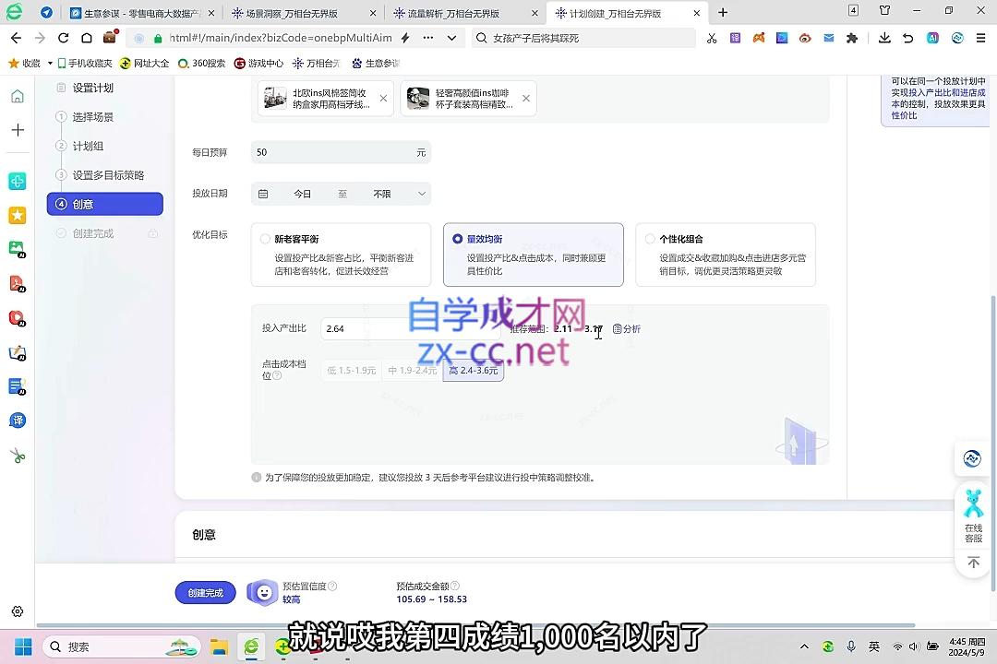Remove the 轻奢高颜值ins咖啡 product tag
Viewport: 997px width, 664px height.
click(526, 99)
